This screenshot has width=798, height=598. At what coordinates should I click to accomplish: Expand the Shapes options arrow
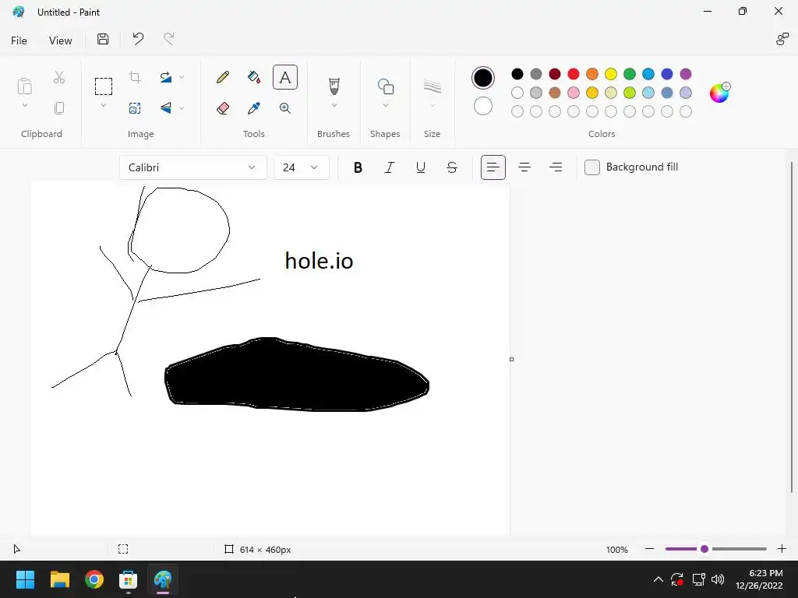[x=385, y=105]
